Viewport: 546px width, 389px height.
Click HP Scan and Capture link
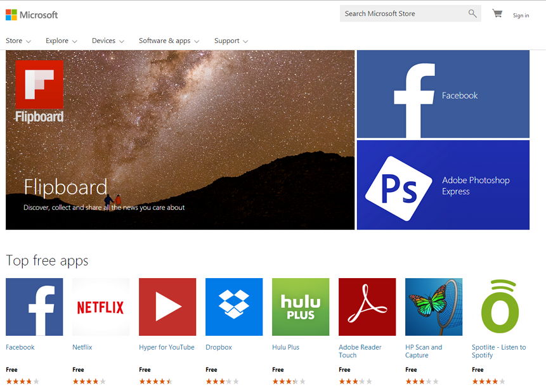pyautogui.click(x=424, y=351)
